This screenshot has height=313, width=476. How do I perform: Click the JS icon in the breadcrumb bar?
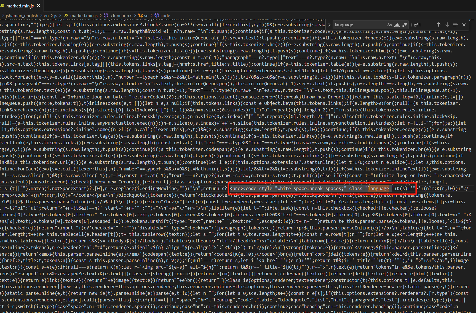[66, 15]
